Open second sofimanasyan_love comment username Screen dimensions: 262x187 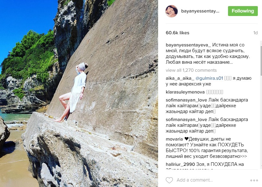186,120
